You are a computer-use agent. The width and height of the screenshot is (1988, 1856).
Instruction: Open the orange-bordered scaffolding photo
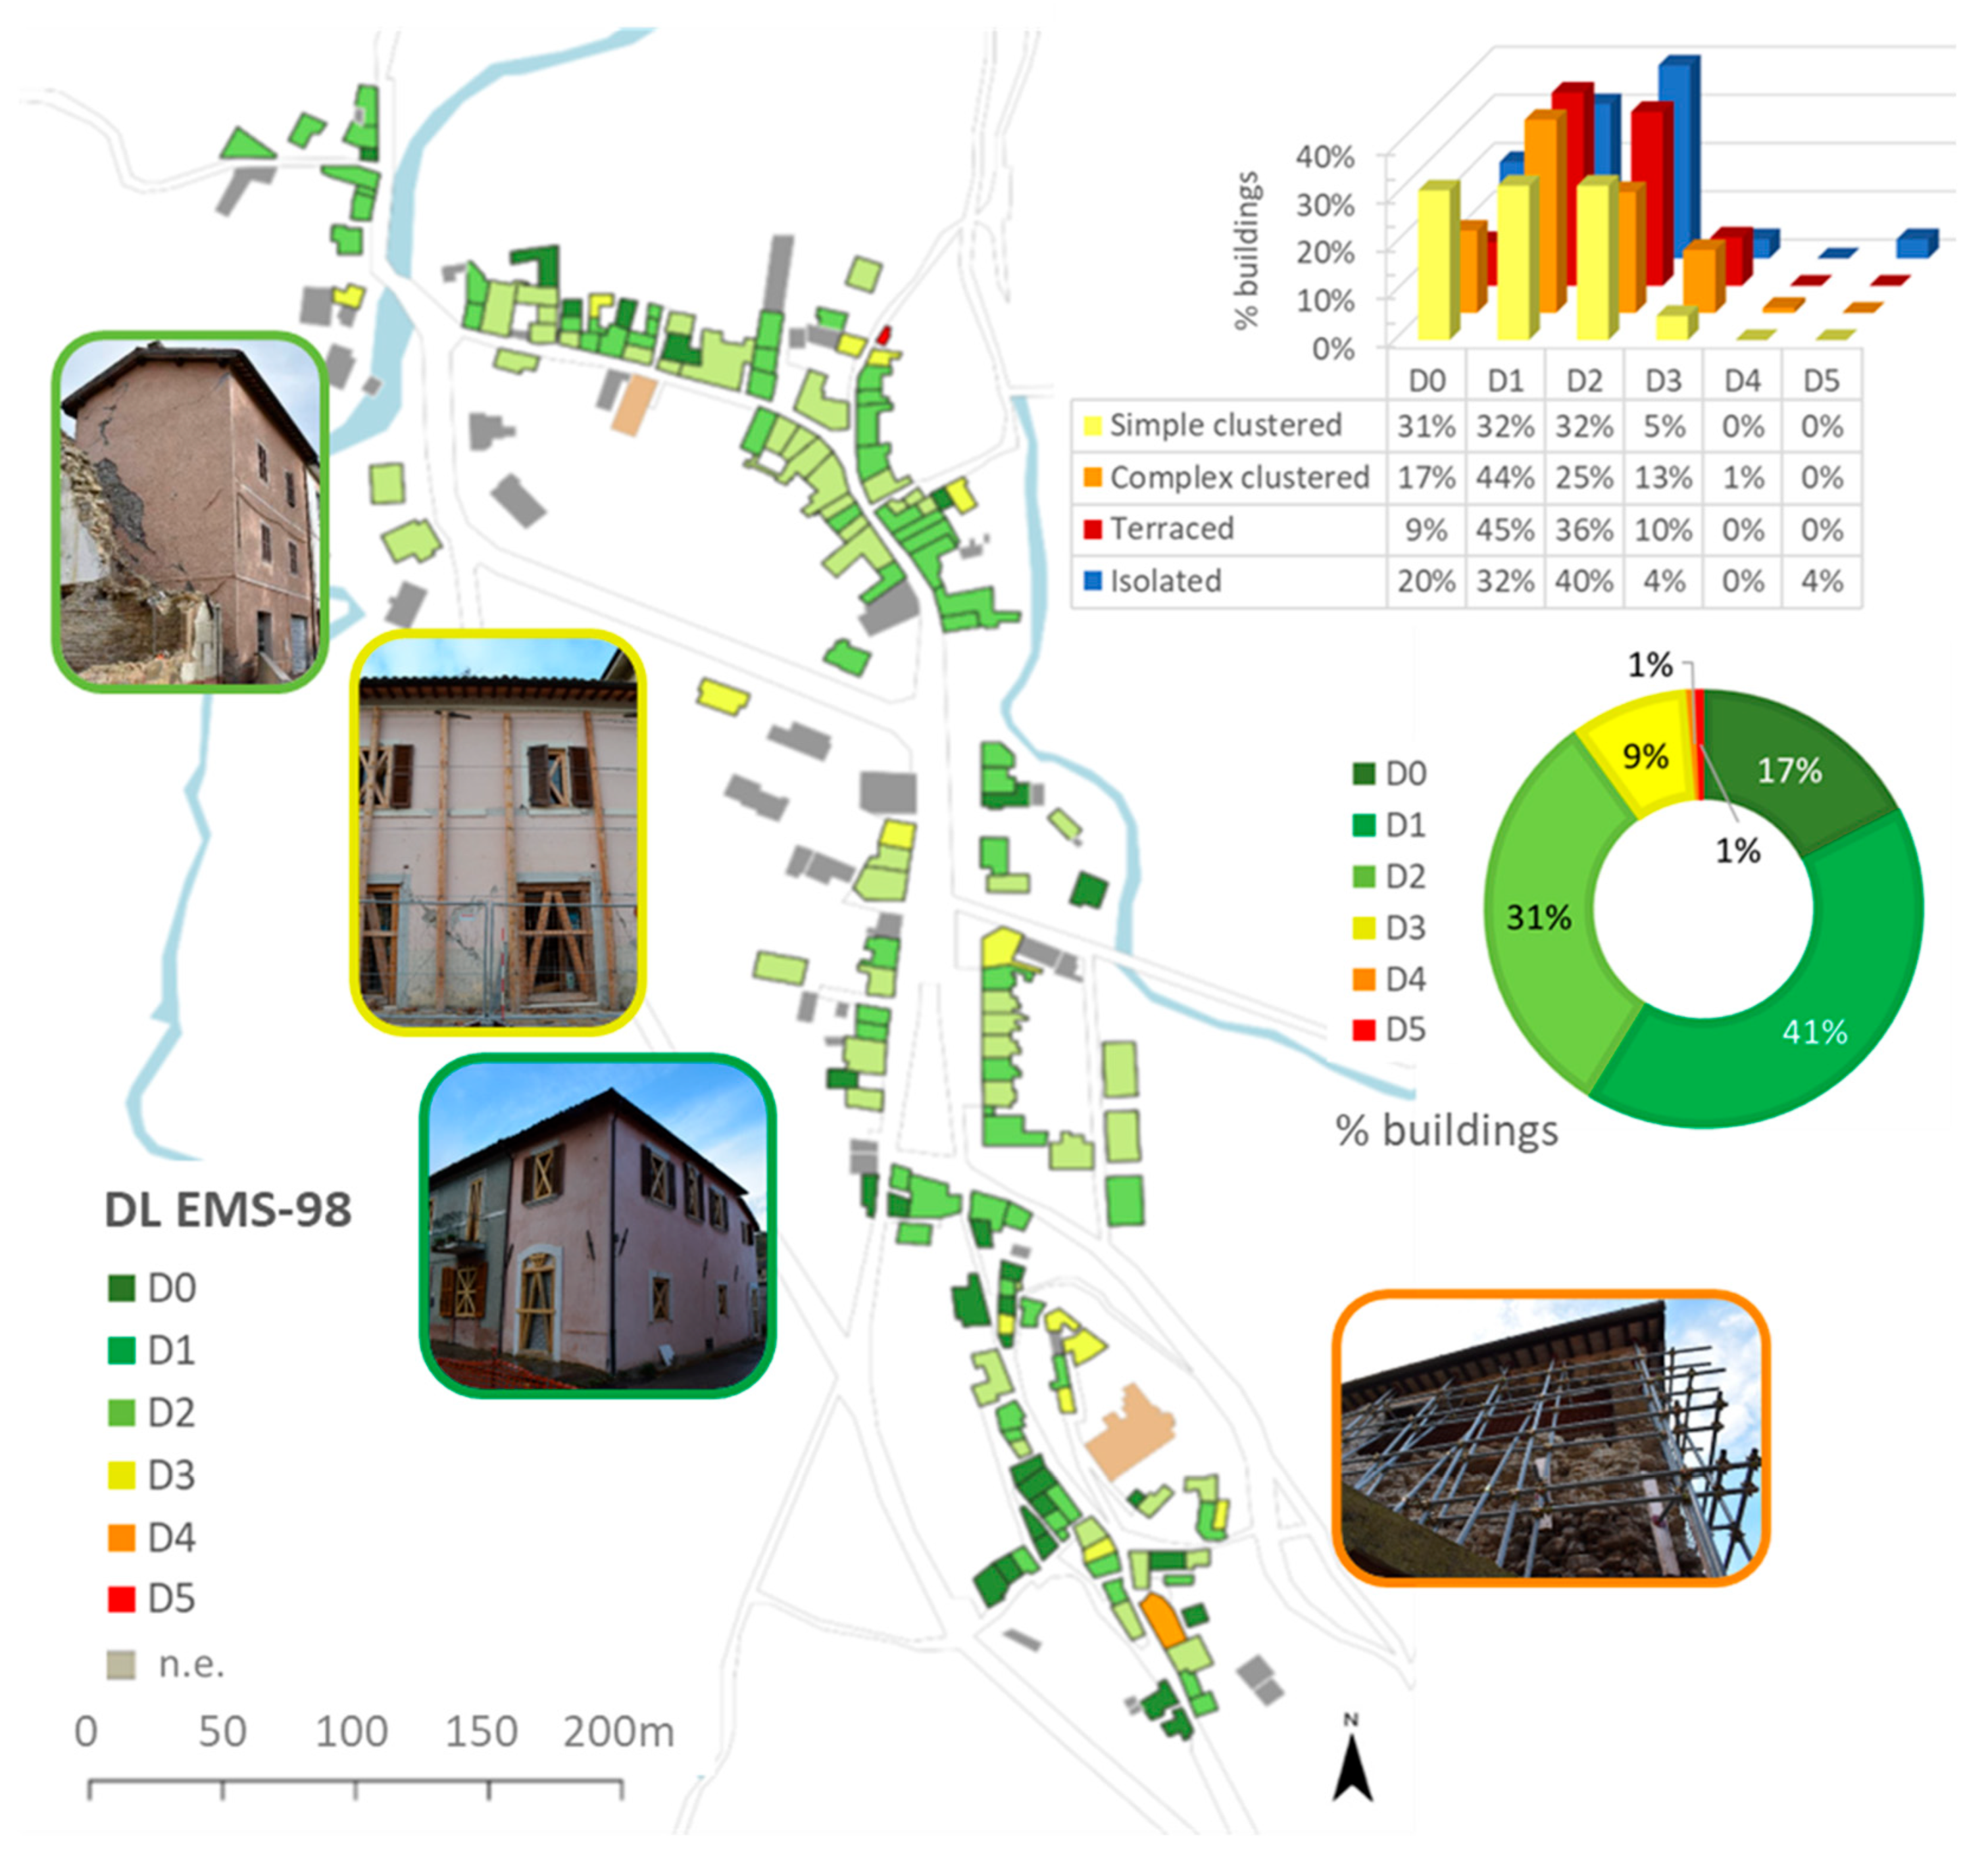pos(1551,1438)
